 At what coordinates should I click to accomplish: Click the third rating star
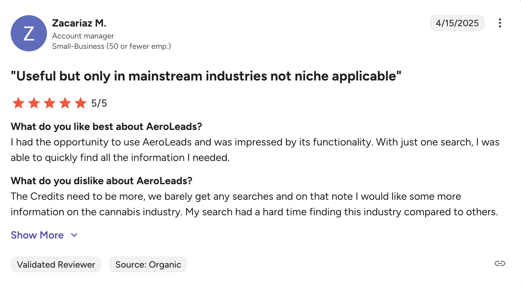(x=50, y=103)
